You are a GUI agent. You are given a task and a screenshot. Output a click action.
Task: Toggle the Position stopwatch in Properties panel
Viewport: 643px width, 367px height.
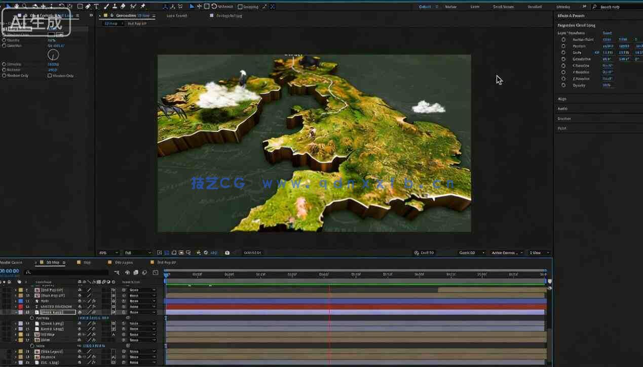pyautogui.click(x=563, y=46)
